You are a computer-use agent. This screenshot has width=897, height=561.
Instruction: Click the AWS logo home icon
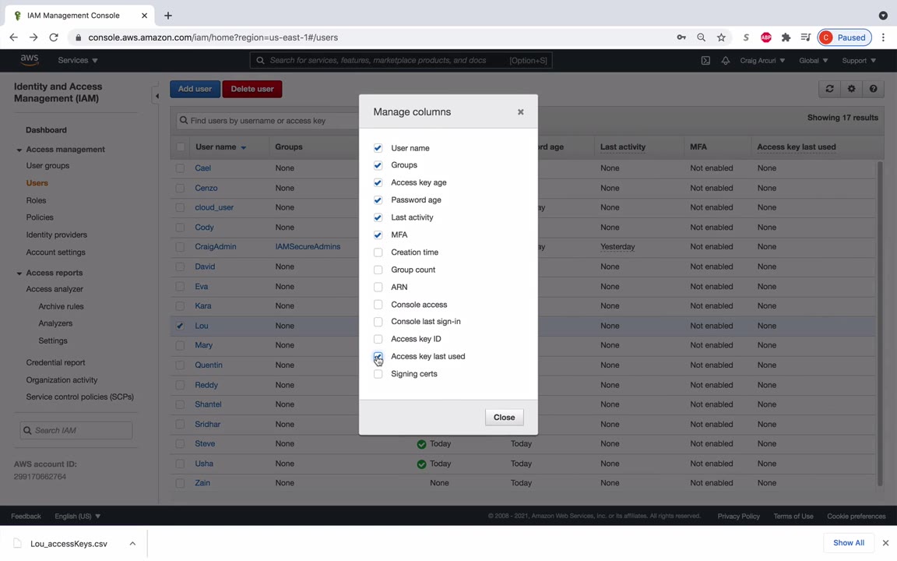tap(29, 60)
